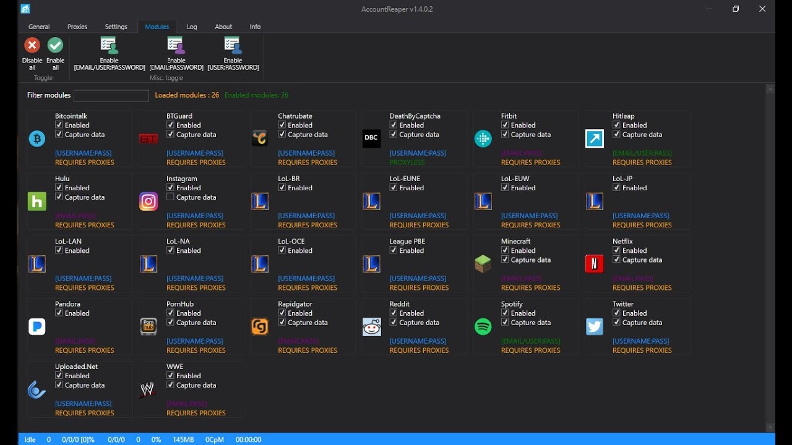Image resolution: width=792 pixels, height=445 pixels.
Task: Click the Reddit alien icon
Action: (x=371, y=326)
